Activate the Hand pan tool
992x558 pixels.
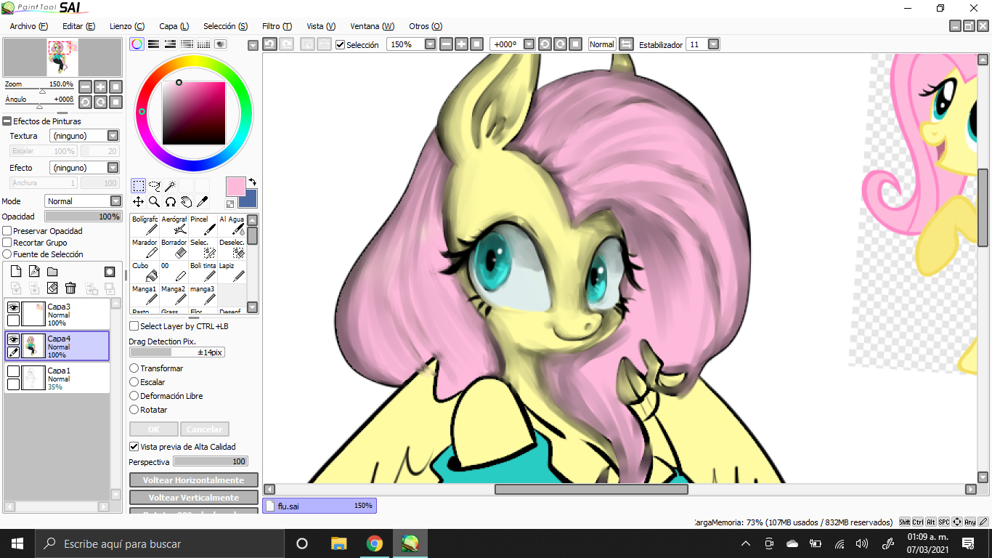pos(186,202)
